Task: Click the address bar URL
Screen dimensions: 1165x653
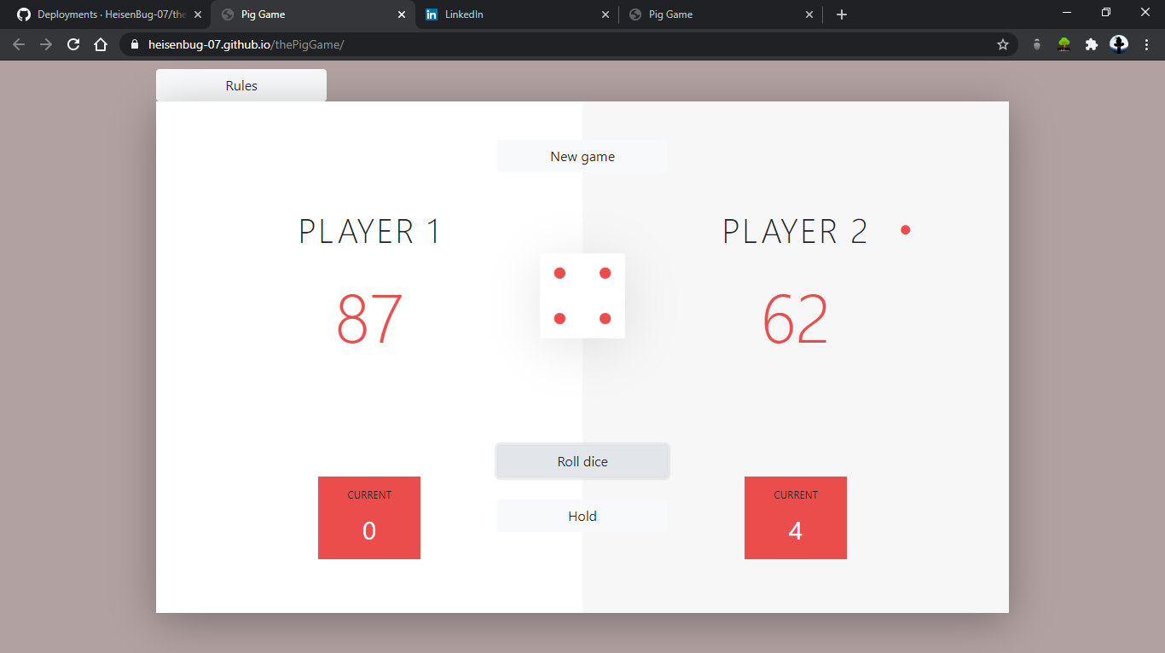Action: 246,44
